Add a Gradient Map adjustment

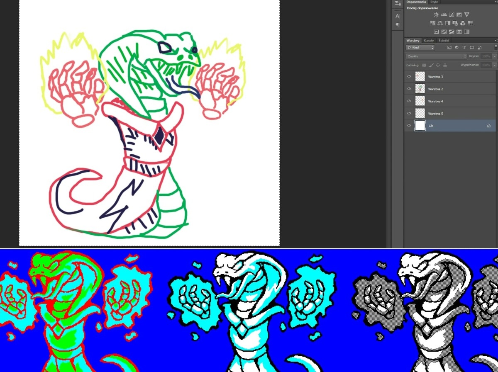coord(467,32)
